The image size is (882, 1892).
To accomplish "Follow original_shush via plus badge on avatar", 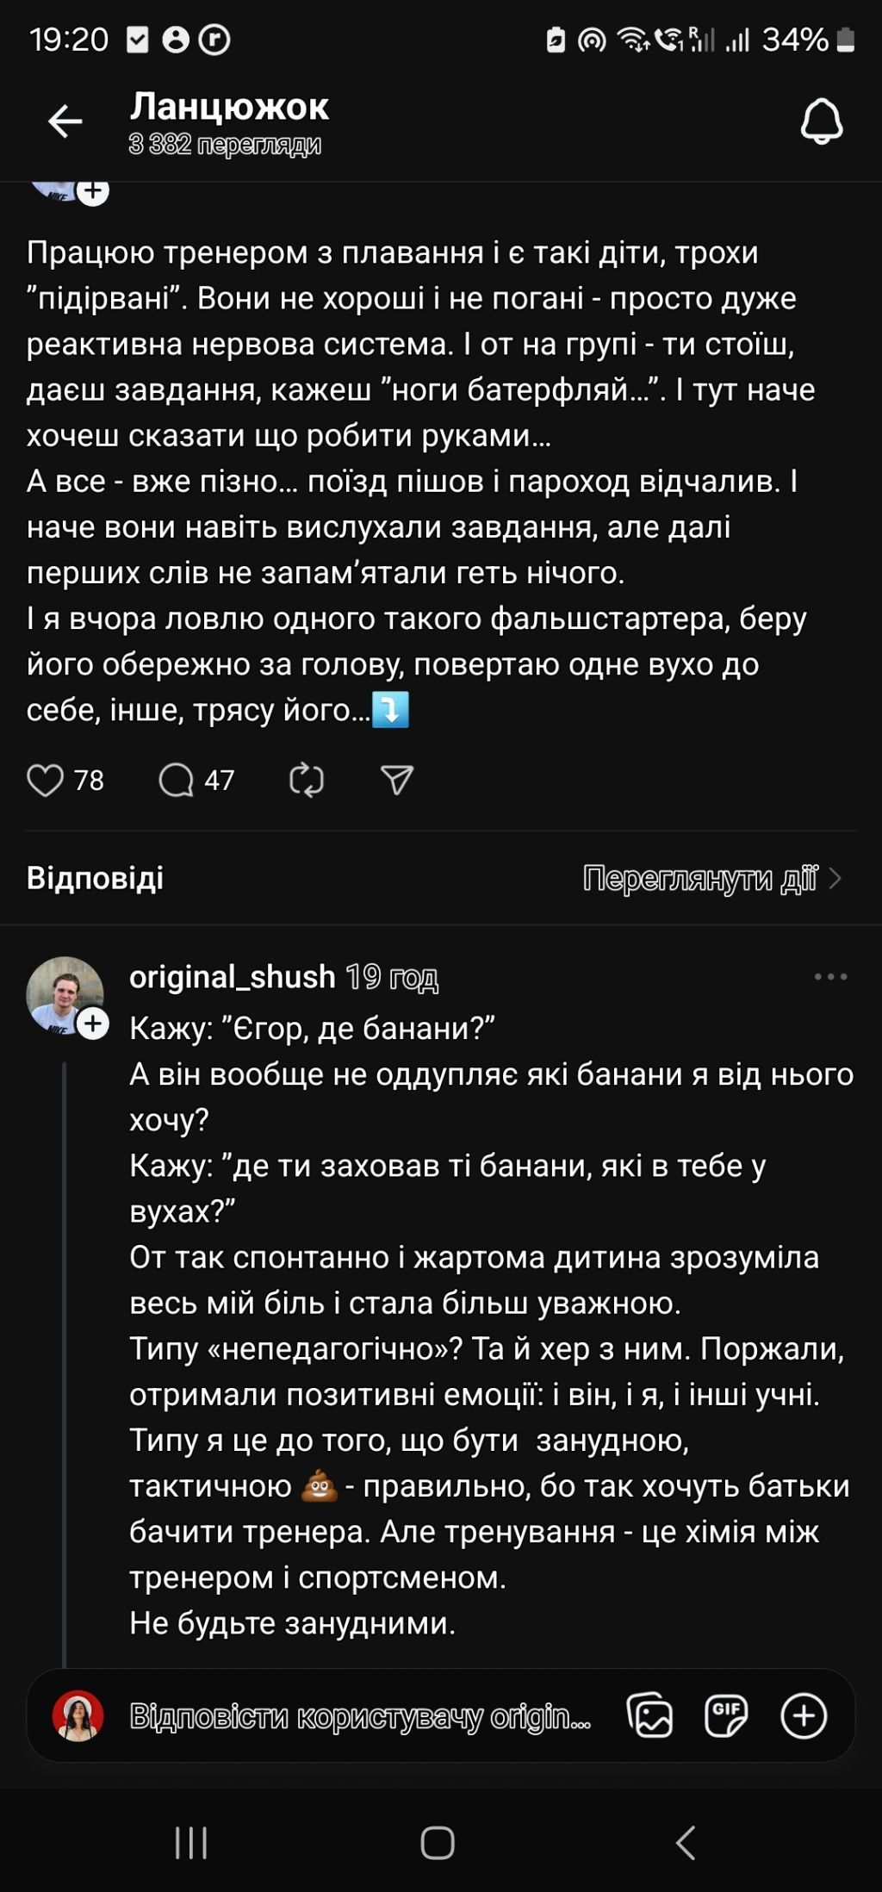I will [x=93, y=1024].
